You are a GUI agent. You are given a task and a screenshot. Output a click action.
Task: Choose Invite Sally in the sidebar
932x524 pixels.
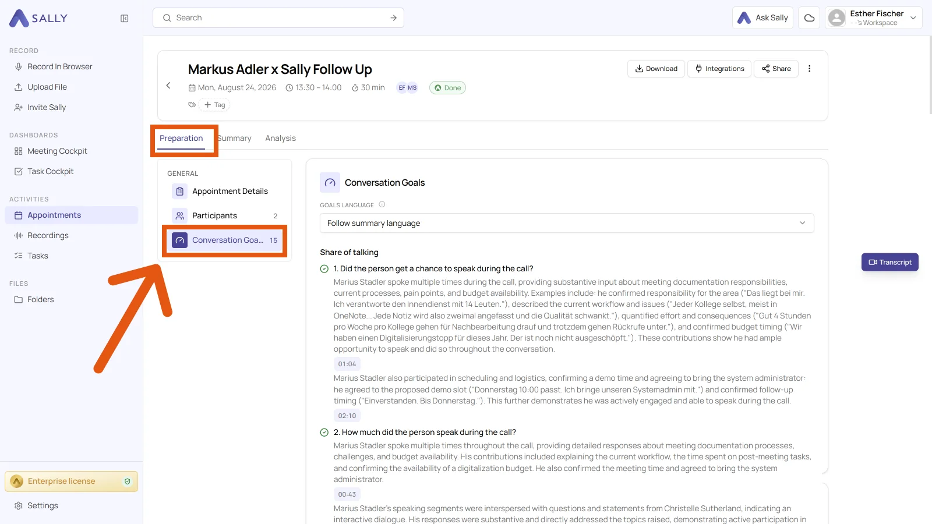pos(72,108)
